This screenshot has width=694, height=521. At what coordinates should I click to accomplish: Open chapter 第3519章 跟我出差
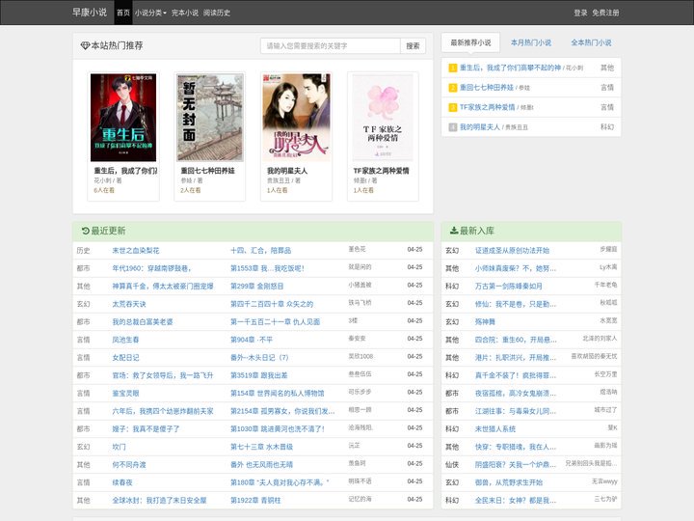(259, 375)
